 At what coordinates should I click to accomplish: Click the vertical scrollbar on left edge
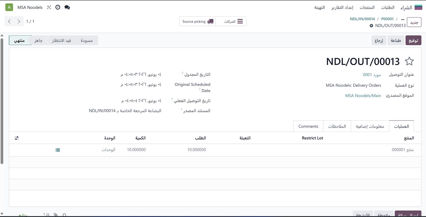click(2, 101)
